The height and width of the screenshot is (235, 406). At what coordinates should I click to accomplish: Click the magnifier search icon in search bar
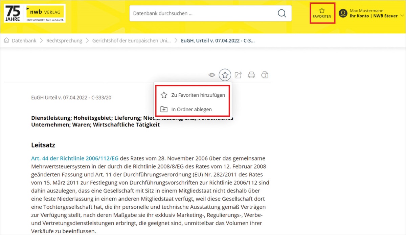tap(281, 13)
